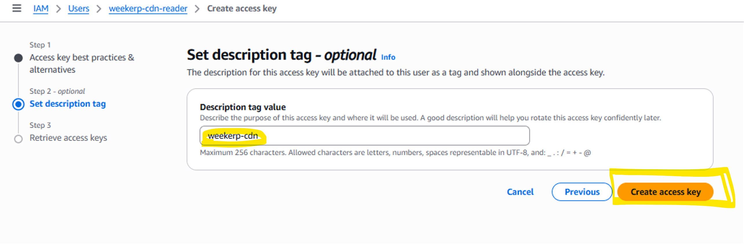This screenshot has height=244, width=744.
Task: Go to IAM breadcrumb link
Action: pyautogui.click(x=41, y=9)
